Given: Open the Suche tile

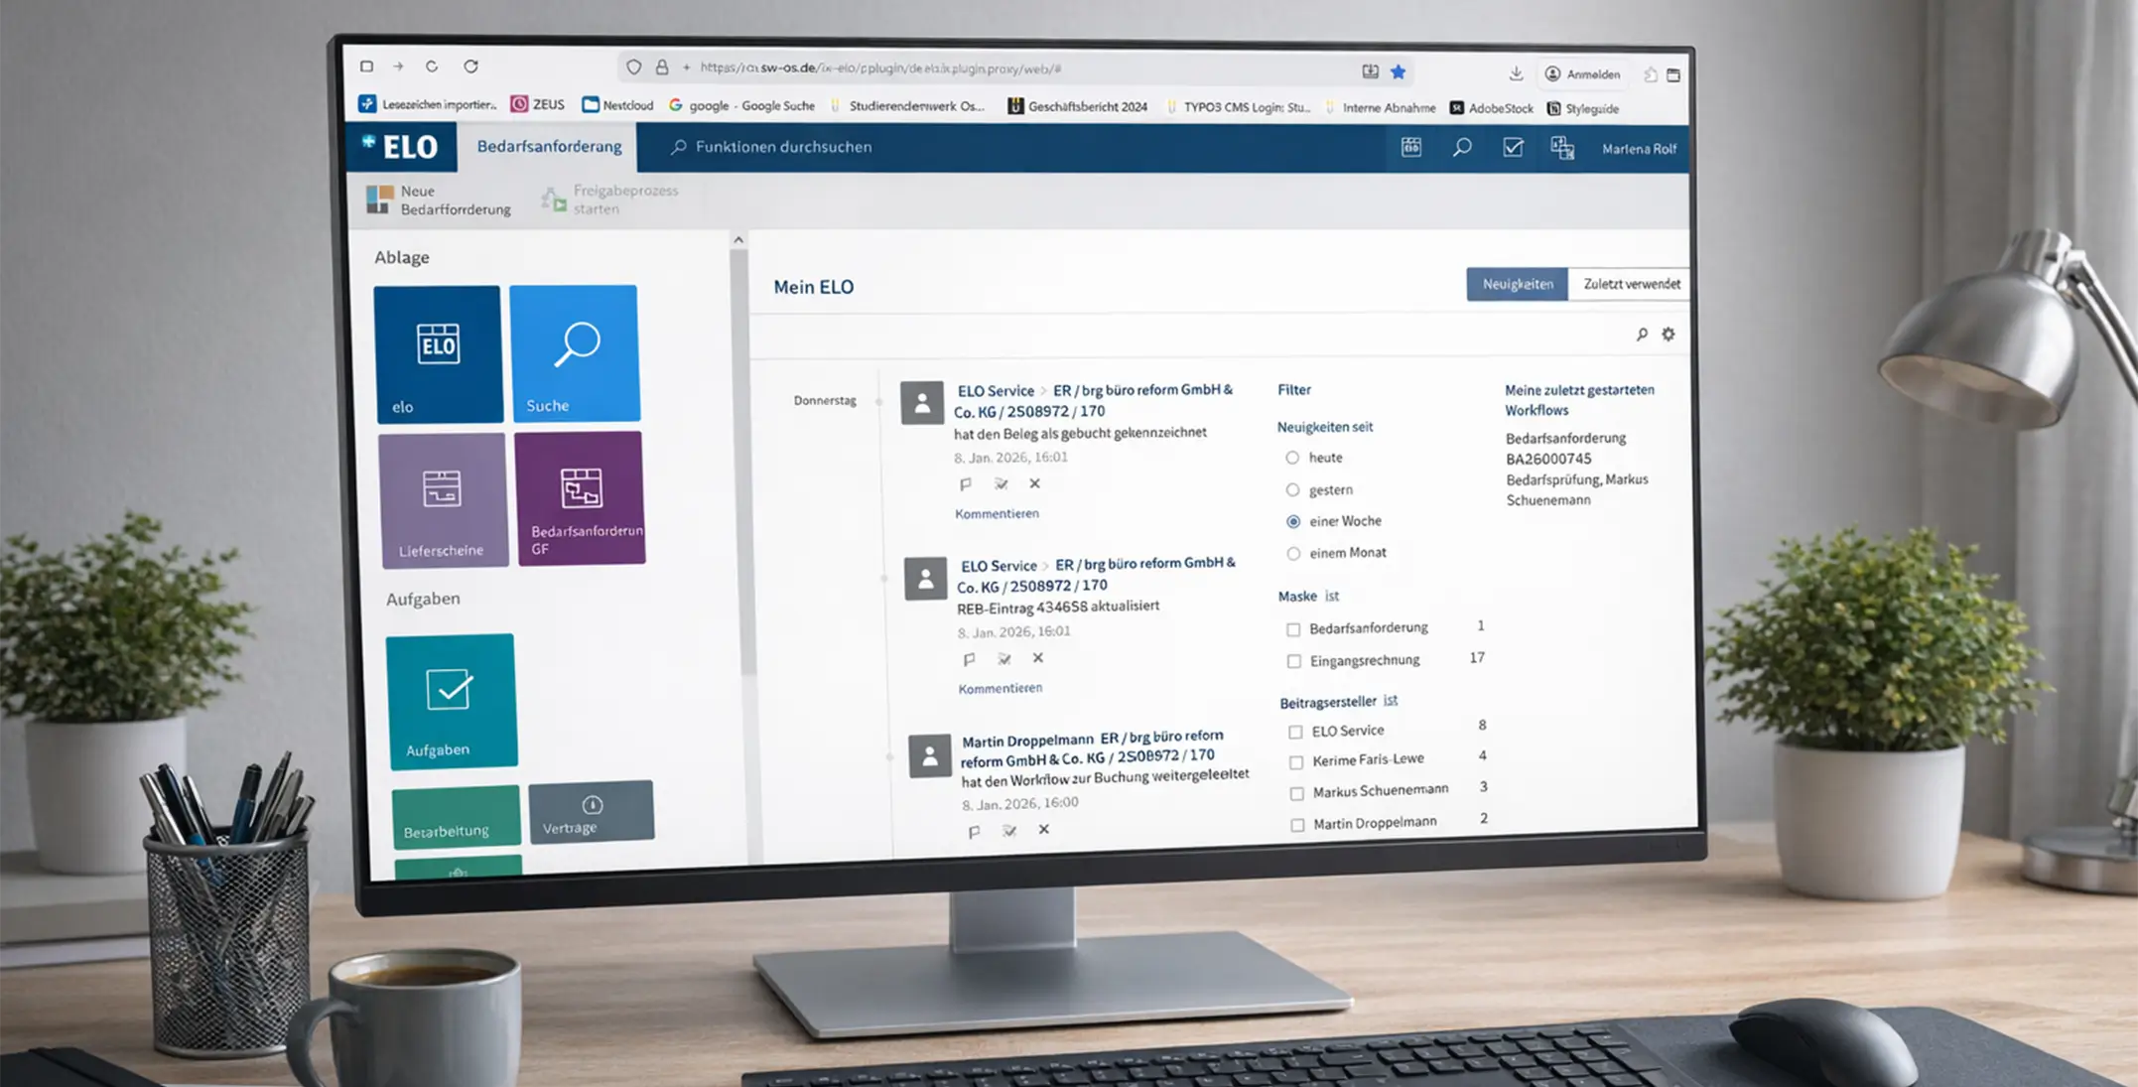Looking at the screenshot, I should (575, 352).
